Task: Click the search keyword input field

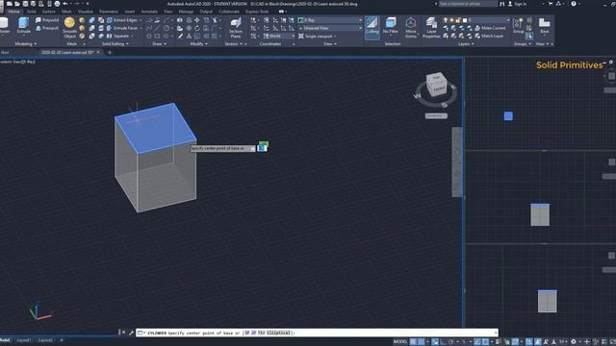Action: (468, 4)
